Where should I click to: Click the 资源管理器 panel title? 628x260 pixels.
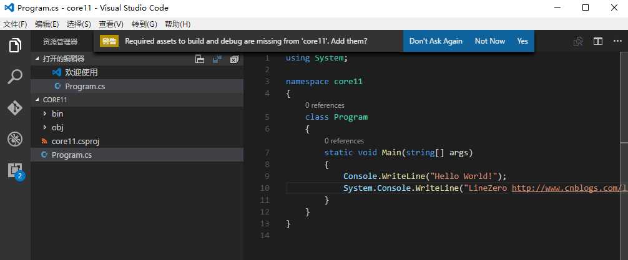pos(60,42)
